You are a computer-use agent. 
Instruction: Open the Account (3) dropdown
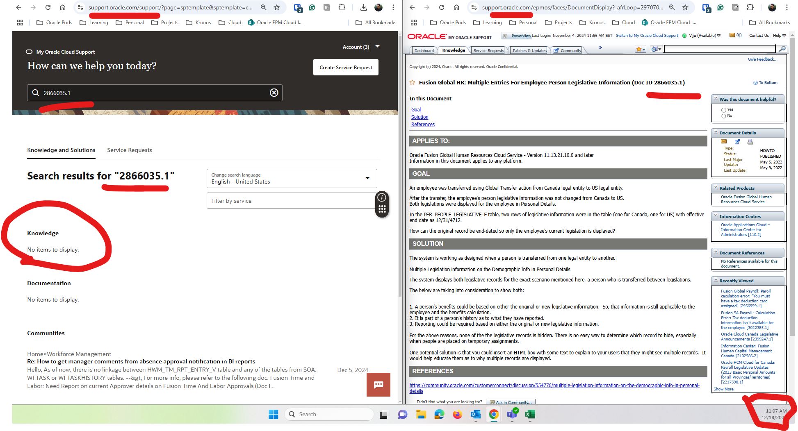point(377,47)
